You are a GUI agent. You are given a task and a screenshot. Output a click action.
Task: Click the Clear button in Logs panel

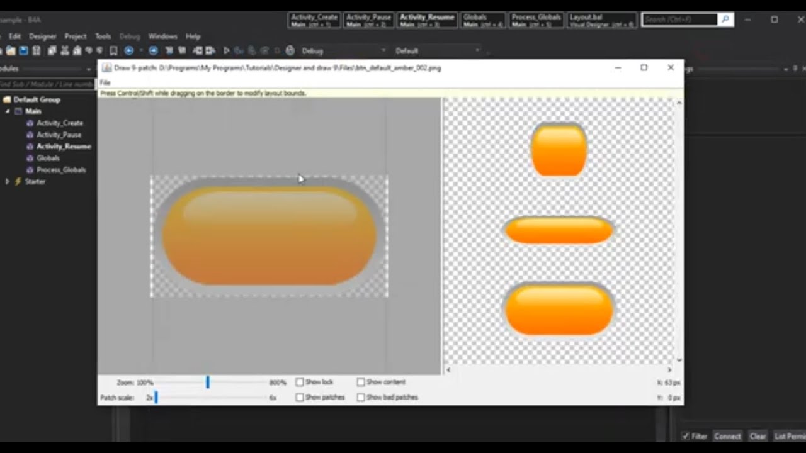click(758, 436)
